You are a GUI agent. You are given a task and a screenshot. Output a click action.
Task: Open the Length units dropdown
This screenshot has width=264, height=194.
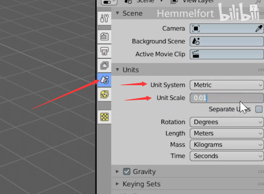(227, 133)
